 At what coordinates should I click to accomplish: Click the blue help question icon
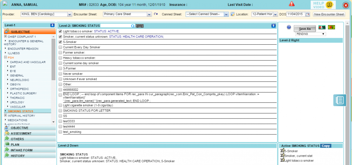tap(289, 27)
